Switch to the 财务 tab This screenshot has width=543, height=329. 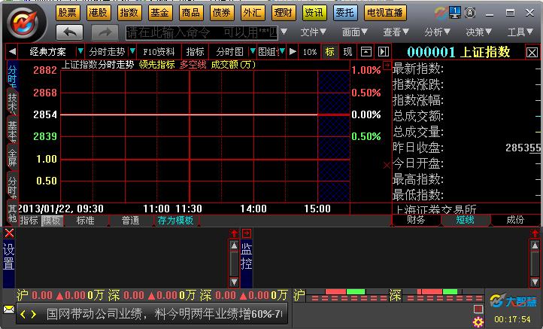416,220
